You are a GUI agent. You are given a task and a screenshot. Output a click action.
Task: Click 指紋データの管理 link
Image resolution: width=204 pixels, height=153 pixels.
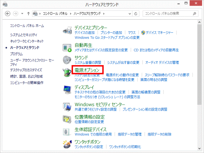pos(129,134)
